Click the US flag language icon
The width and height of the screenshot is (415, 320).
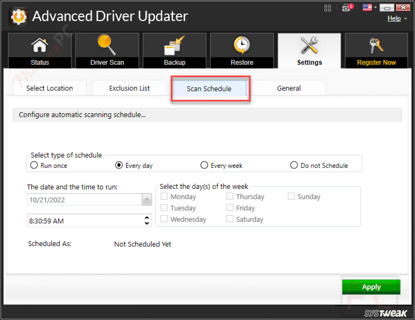click(367, 7)
